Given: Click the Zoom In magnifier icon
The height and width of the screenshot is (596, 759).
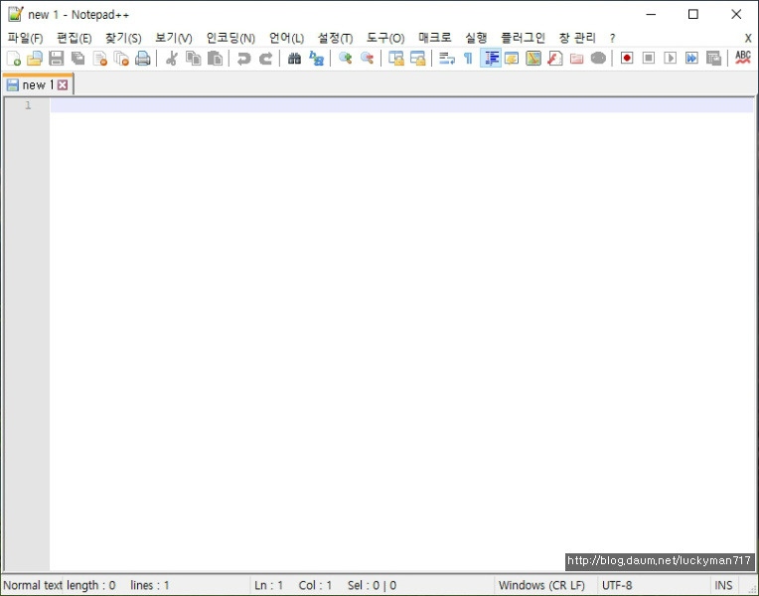Looking at the screenshot, I should tap(345, 58).
